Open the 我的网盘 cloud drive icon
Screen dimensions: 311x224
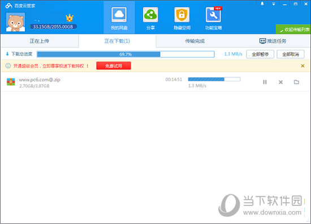coord(119,15)
